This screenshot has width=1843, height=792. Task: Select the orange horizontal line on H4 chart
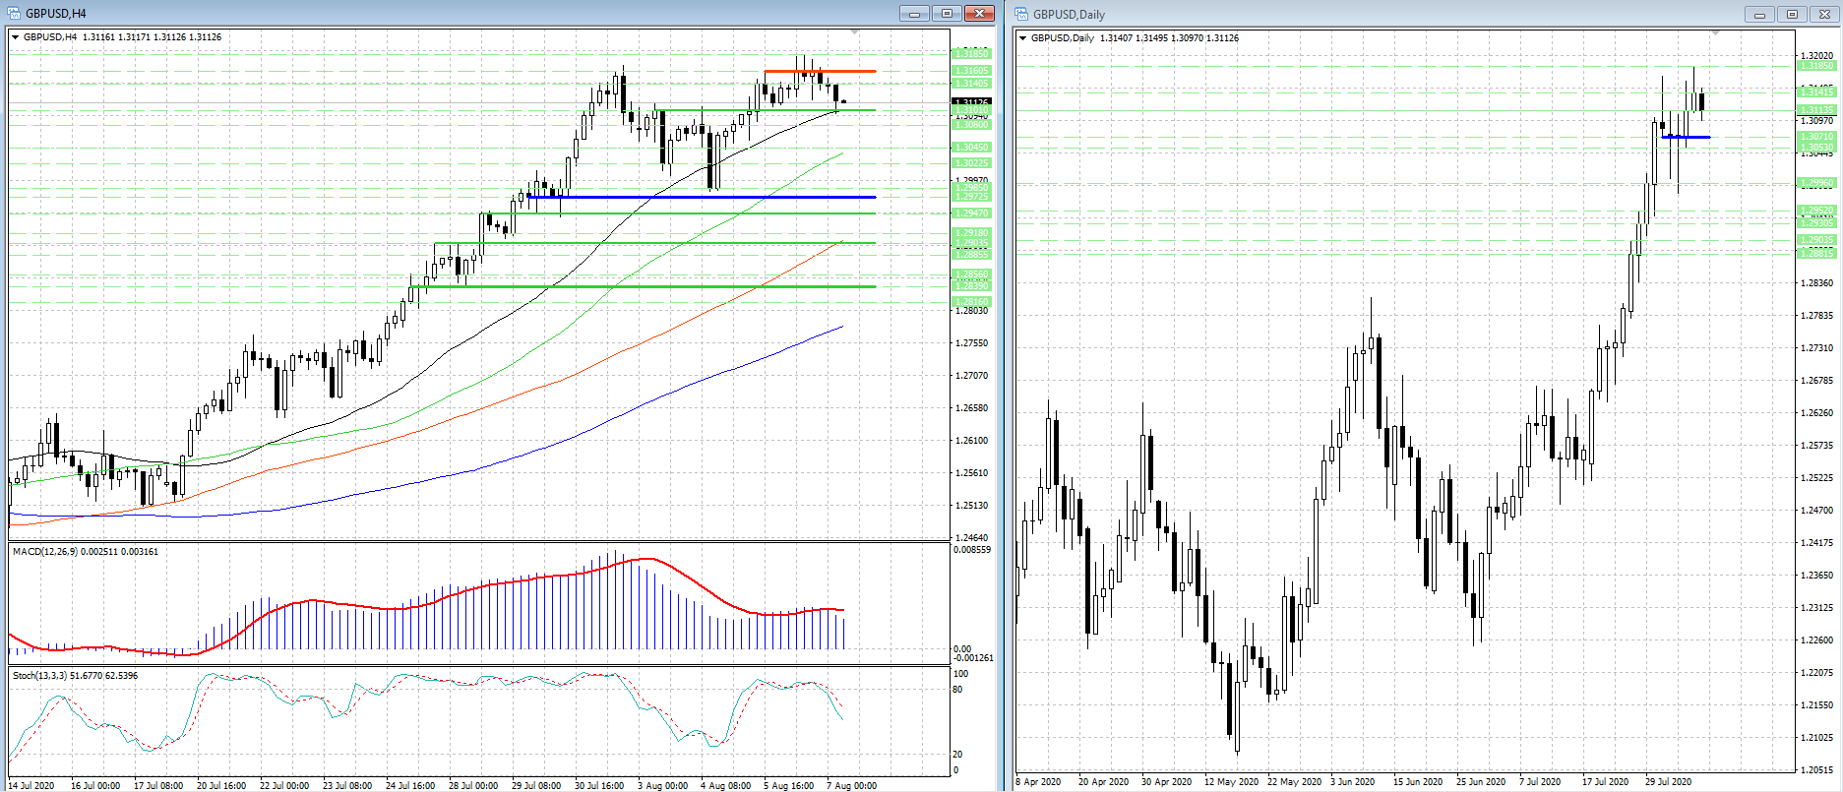click(x=819, y=71)
